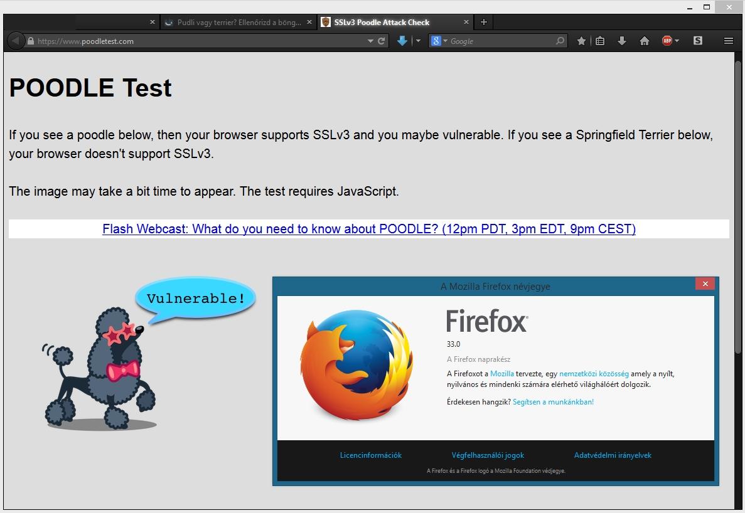Open Flash Webcast POODLE link
The image size is (745, 513).
click(368, 229)
